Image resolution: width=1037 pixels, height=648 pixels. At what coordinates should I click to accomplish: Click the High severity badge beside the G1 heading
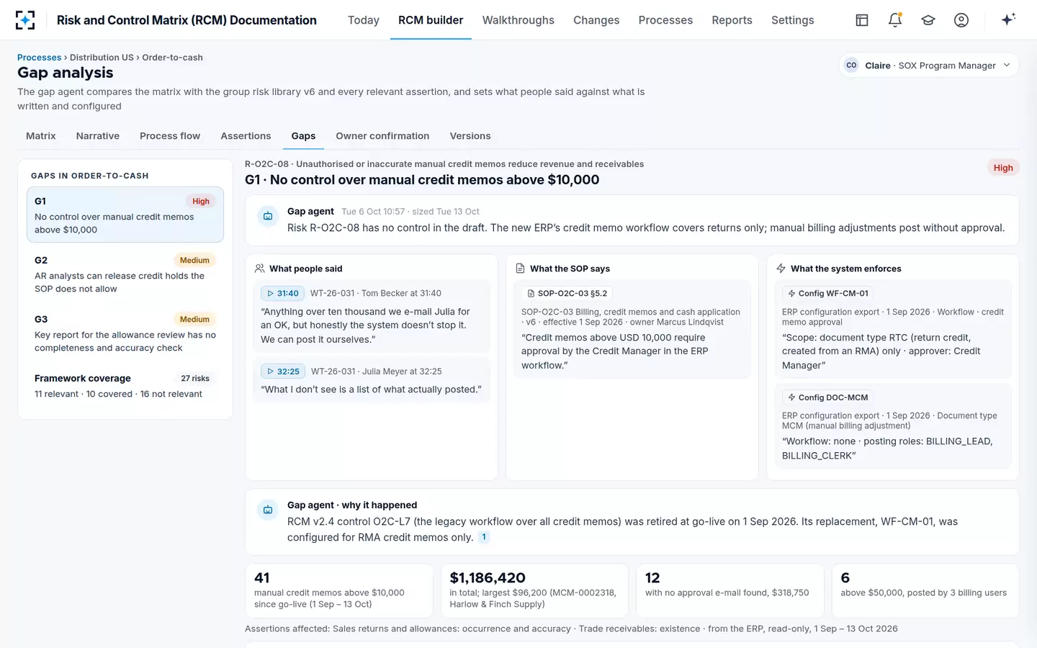[1003, 168]
